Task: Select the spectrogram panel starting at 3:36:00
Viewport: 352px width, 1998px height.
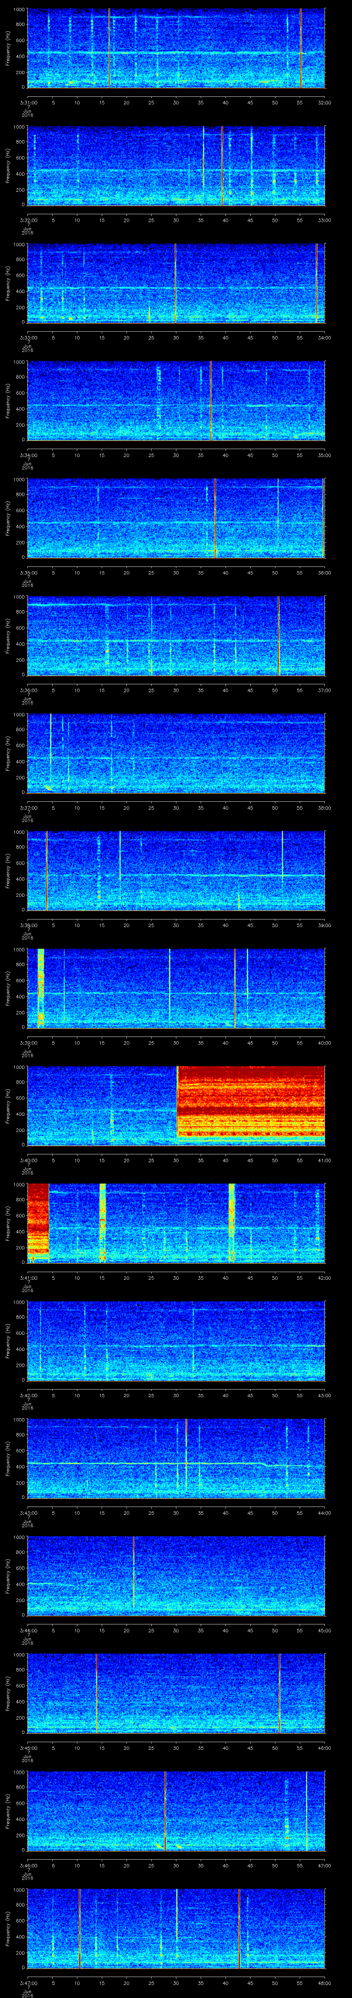Action: click(x=176, y=636)
